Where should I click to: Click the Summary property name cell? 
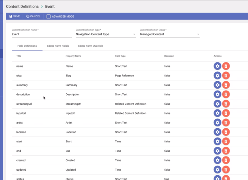(71, 85)
